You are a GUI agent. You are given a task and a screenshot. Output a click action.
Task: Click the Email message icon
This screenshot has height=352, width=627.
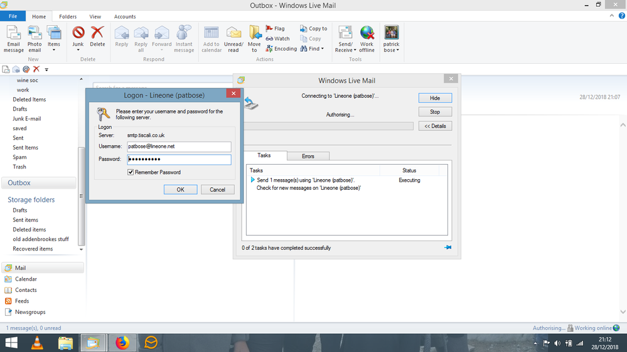pyautogui.click(x=13, y=34)
